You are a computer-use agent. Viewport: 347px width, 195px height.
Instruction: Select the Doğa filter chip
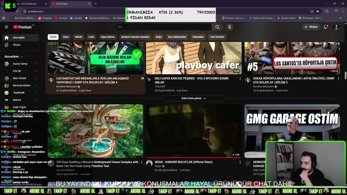(159, 37)
